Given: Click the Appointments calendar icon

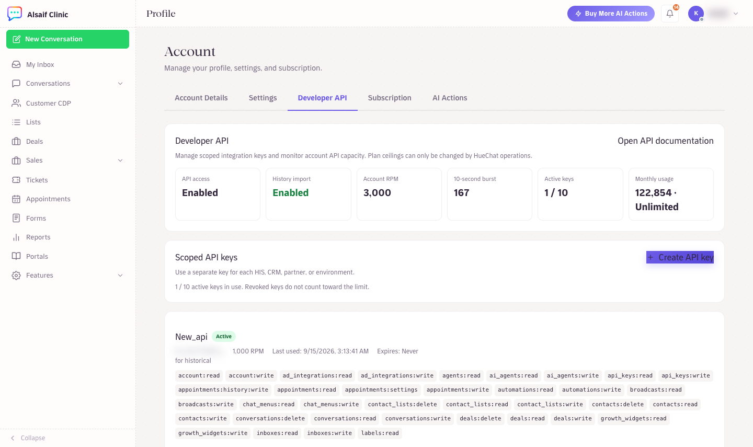Looking at the screenshot, I should coord(16,199).
